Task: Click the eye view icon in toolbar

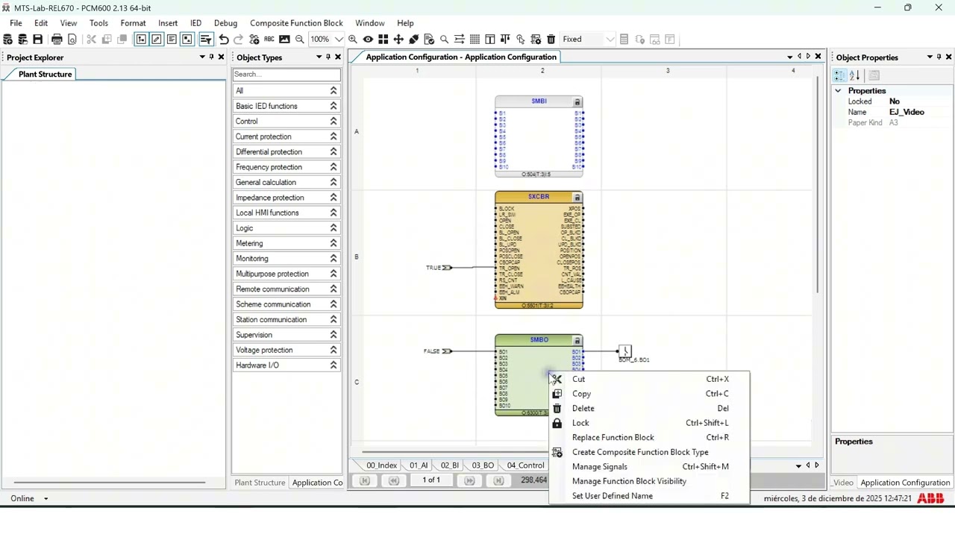Action: click(368, 40)
